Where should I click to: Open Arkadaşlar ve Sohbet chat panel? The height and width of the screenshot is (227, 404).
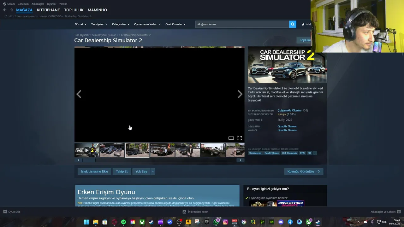click(385, 212)
